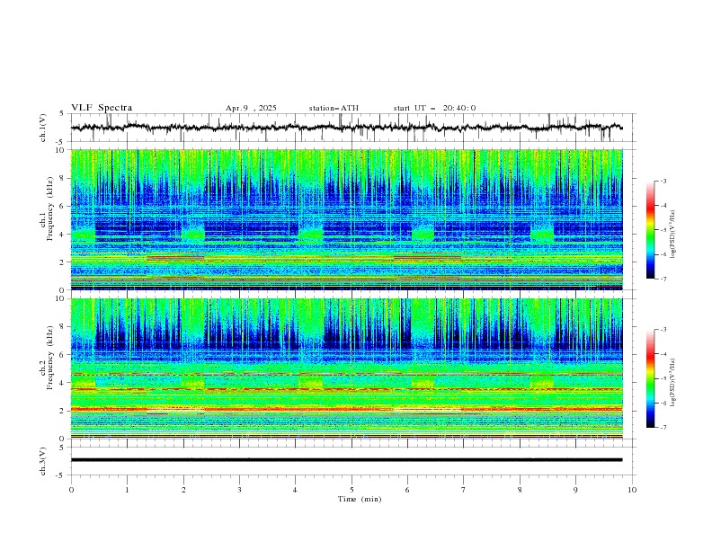Click time-axis tick label "7"
Viewport: 712px width, 550px height.
click(x=464, y=490)
